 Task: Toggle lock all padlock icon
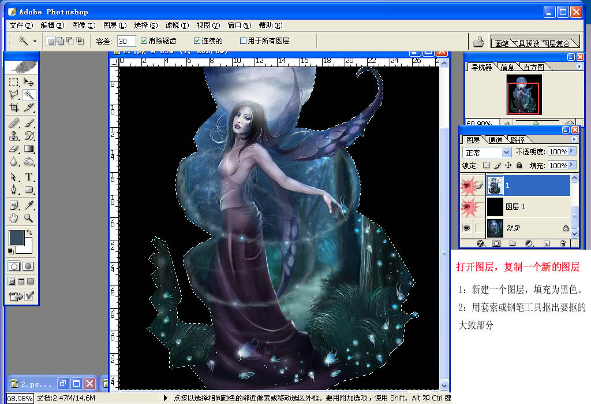[519, 165]
